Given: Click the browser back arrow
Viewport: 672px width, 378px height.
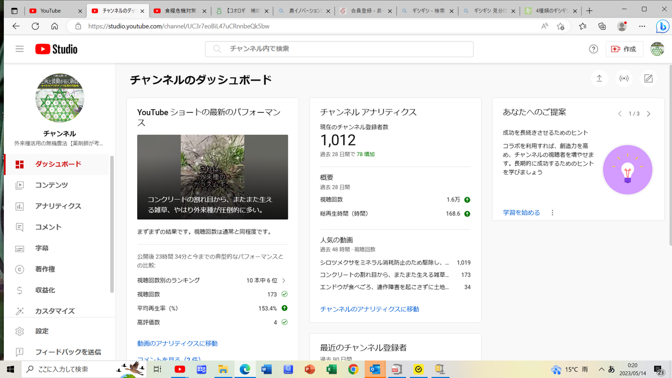Looking at the screenshot, I should point(16,26).
